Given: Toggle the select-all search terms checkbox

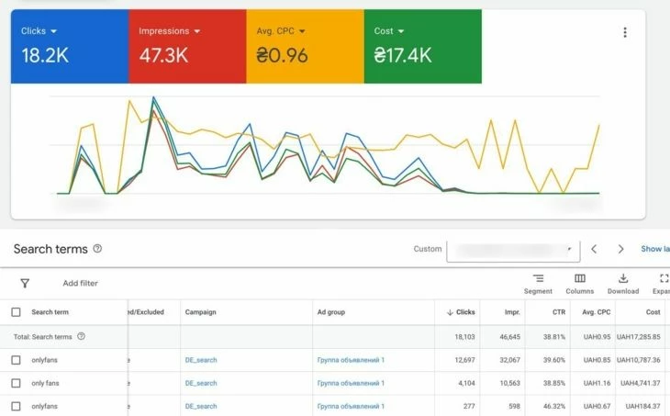Looking at the screenshot, I should pos(16,312).
